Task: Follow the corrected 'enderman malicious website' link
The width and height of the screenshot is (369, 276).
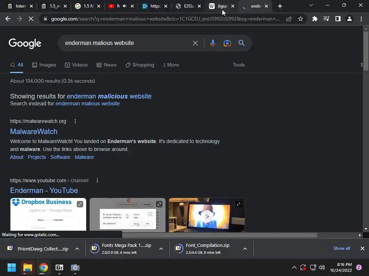Action: point(109,96)
